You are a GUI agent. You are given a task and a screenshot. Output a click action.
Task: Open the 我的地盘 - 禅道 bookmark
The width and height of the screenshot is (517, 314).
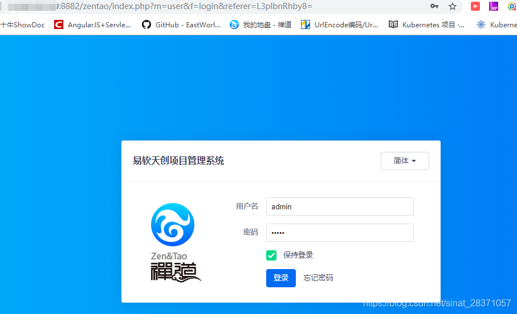pos(260,24)
